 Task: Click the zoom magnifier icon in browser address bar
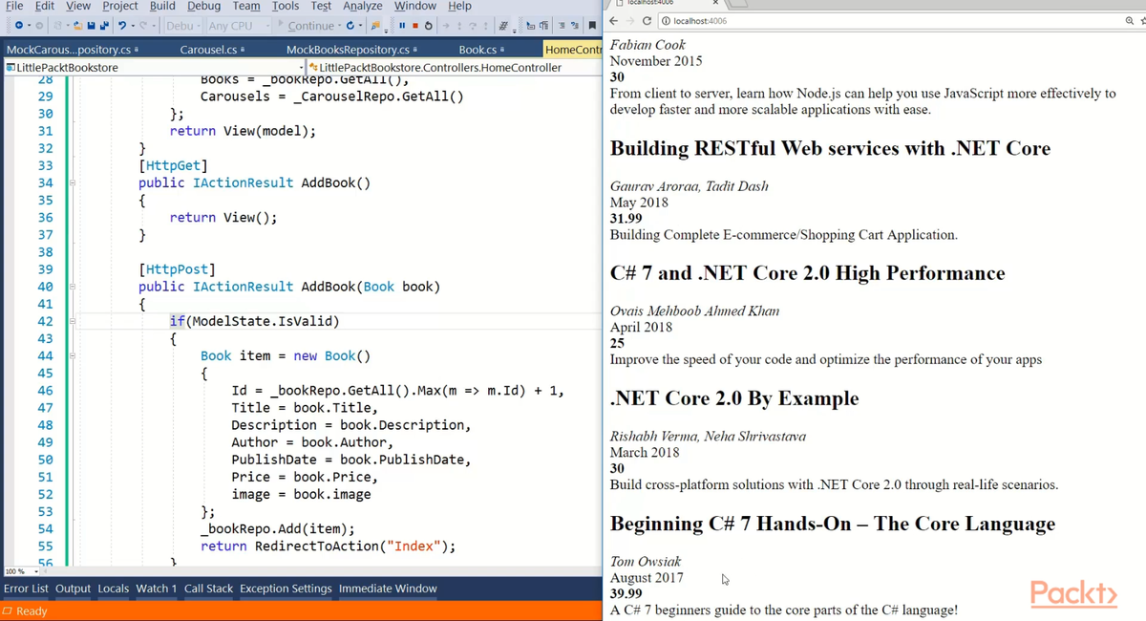point(1130,20)
